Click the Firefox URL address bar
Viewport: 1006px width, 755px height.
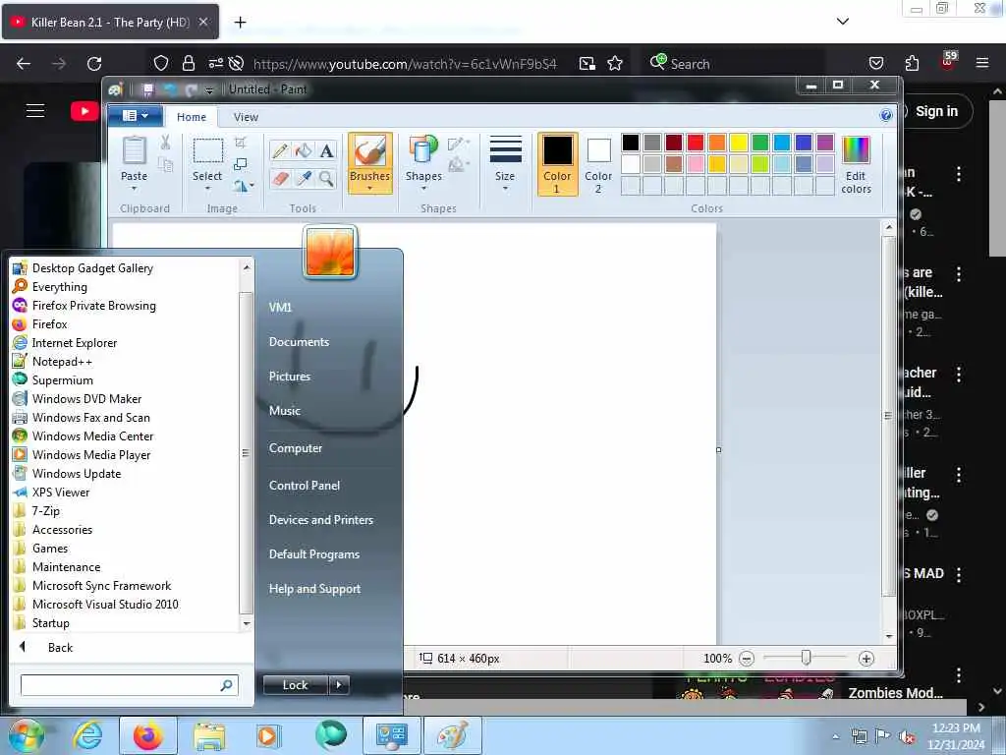pyautogui.click(x=404, y=63)
